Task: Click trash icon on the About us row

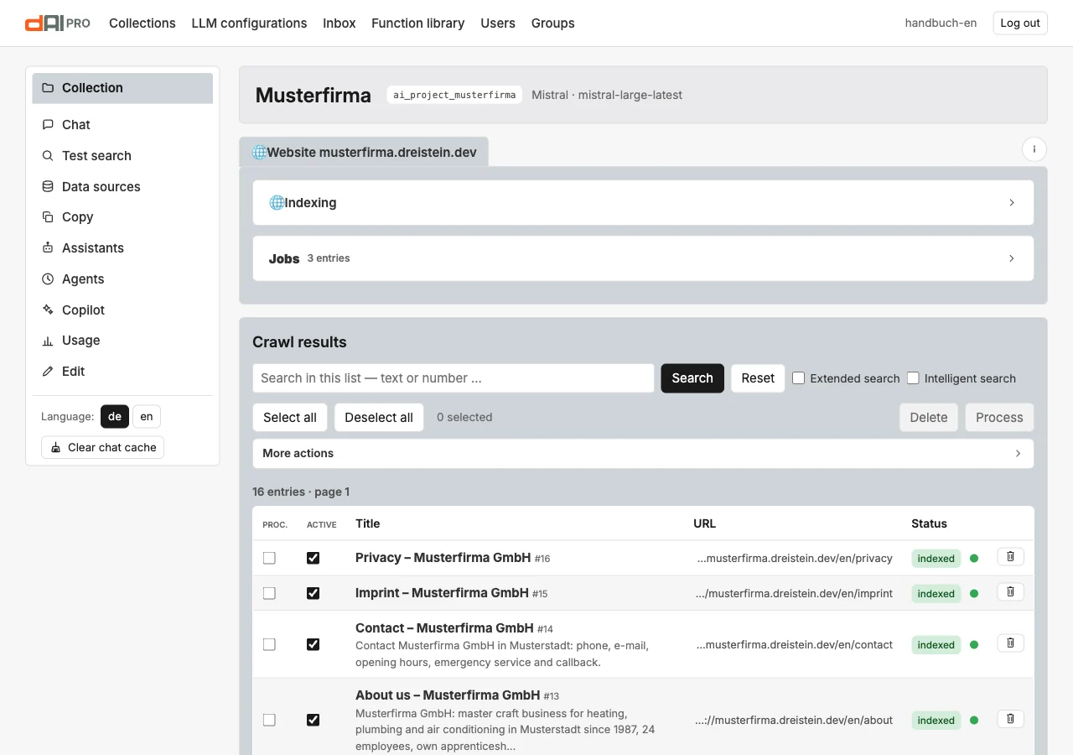Action: [x=1010, y=719]
